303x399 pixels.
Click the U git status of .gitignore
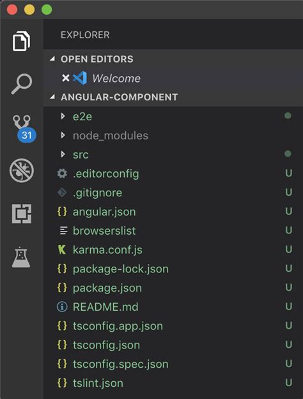pos(288,192)
